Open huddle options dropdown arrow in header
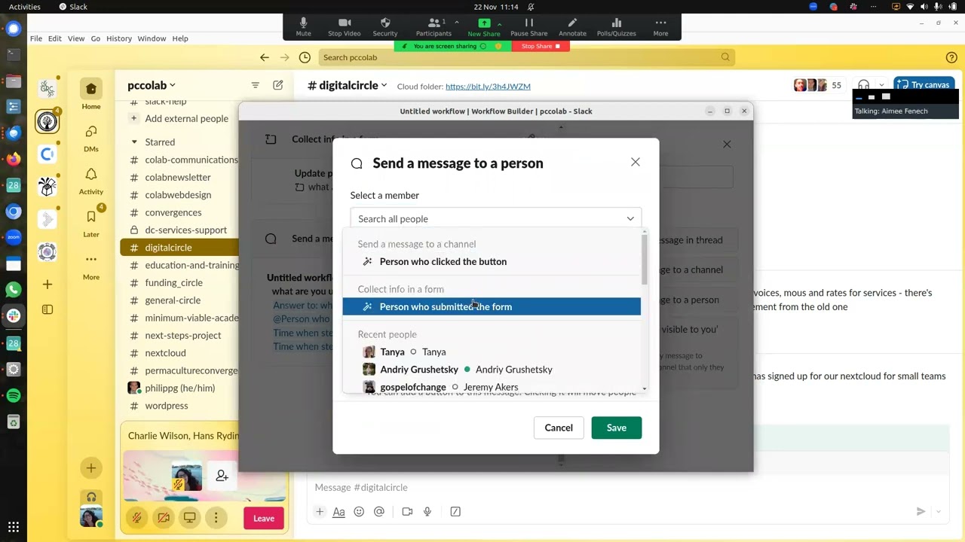Image resolution: width=965 pixels, height=542 pixels. coord(881,85)
